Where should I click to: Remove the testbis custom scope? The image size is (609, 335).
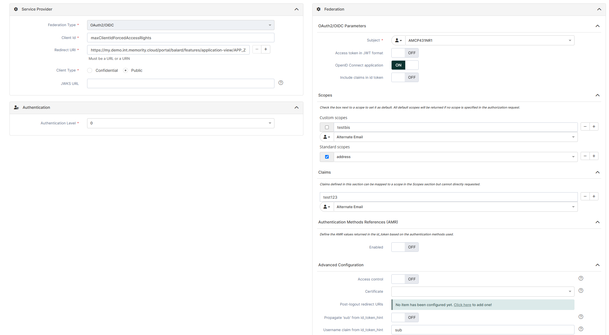click(x=585, y=127)
